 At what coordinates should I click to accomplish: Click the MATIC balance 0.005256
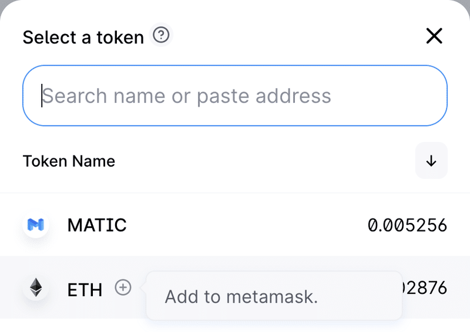407,225
